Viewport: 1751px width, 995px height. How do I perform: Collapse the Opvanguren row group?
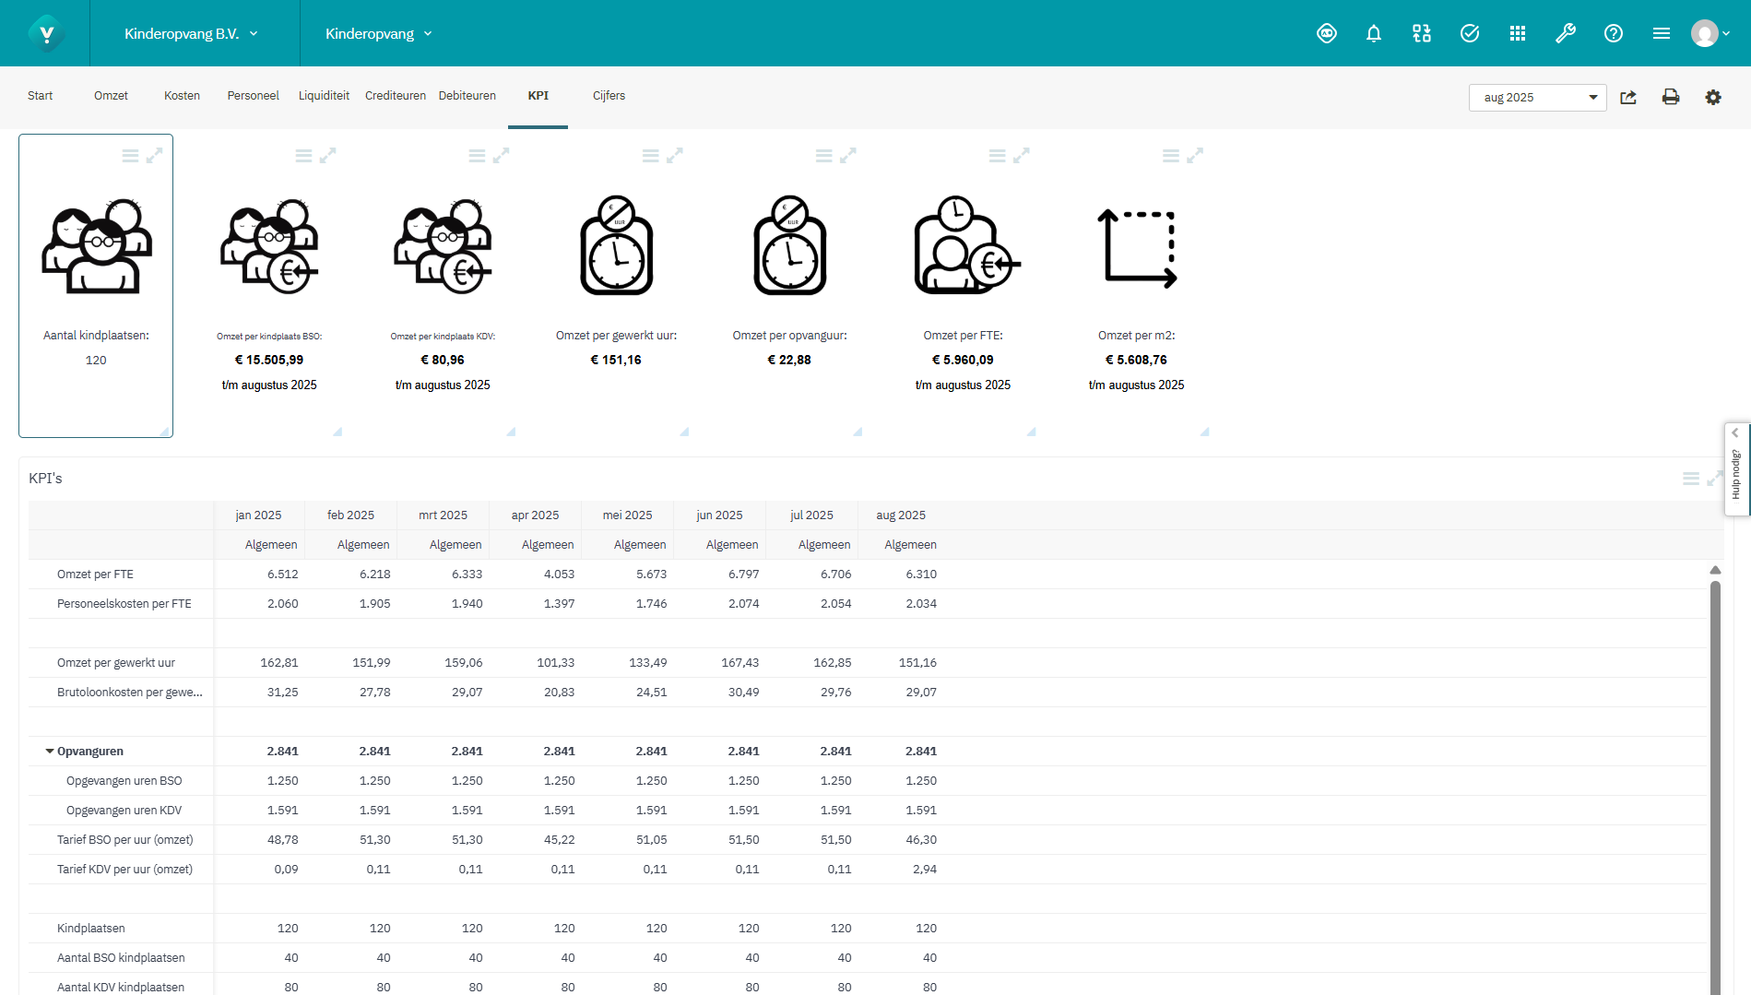[50, 751]
